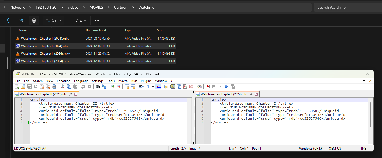382x158 pixels.
Task: Switch to Watchmen - Chapter II (2024).nfo tab
Action: [43, 94]
